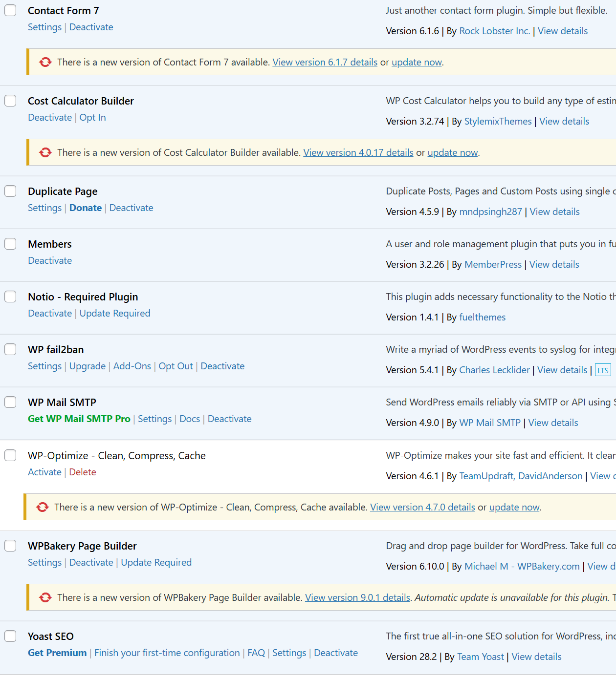The image size is (616, 679).
Task: View details for Duplicate Page
Action: (x=555, y=212)
